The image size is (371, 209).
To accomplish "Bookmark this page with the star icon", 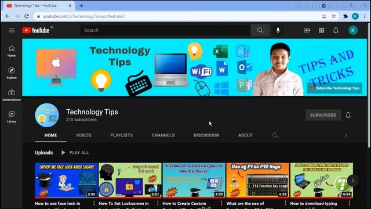I will point(334,16).
